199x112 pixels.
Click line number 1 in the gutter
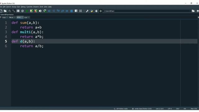(x=6, y=23)
